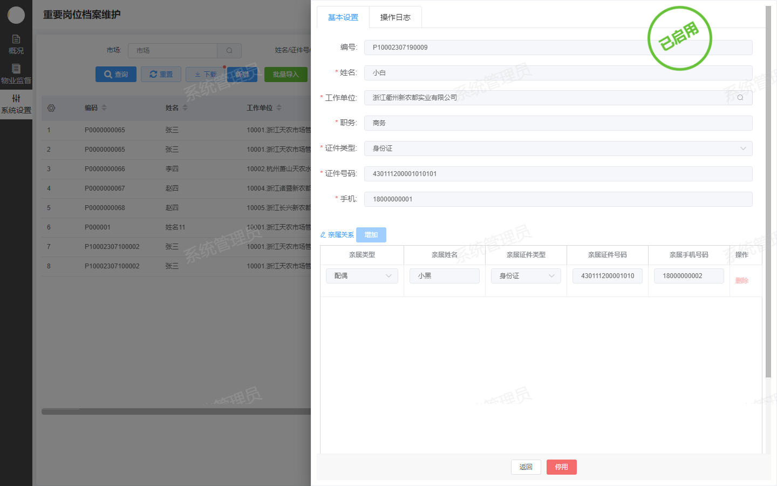Click the 手机 input field
This screenshot has height=486, width=777.
pyautogui.click(x=558, y=199)
